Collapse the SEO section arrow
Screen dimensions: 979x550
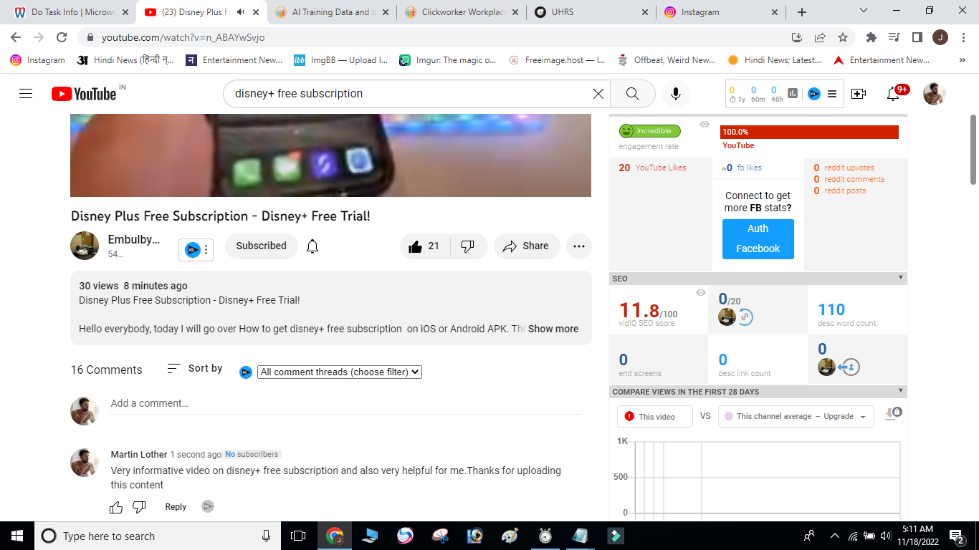click(901, 278)
